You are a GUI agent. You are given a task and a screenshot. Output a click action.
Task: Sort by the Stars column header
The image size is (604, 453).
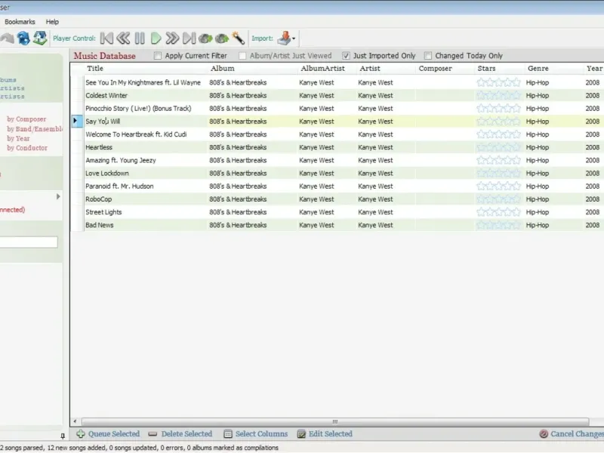pos(486,68)
